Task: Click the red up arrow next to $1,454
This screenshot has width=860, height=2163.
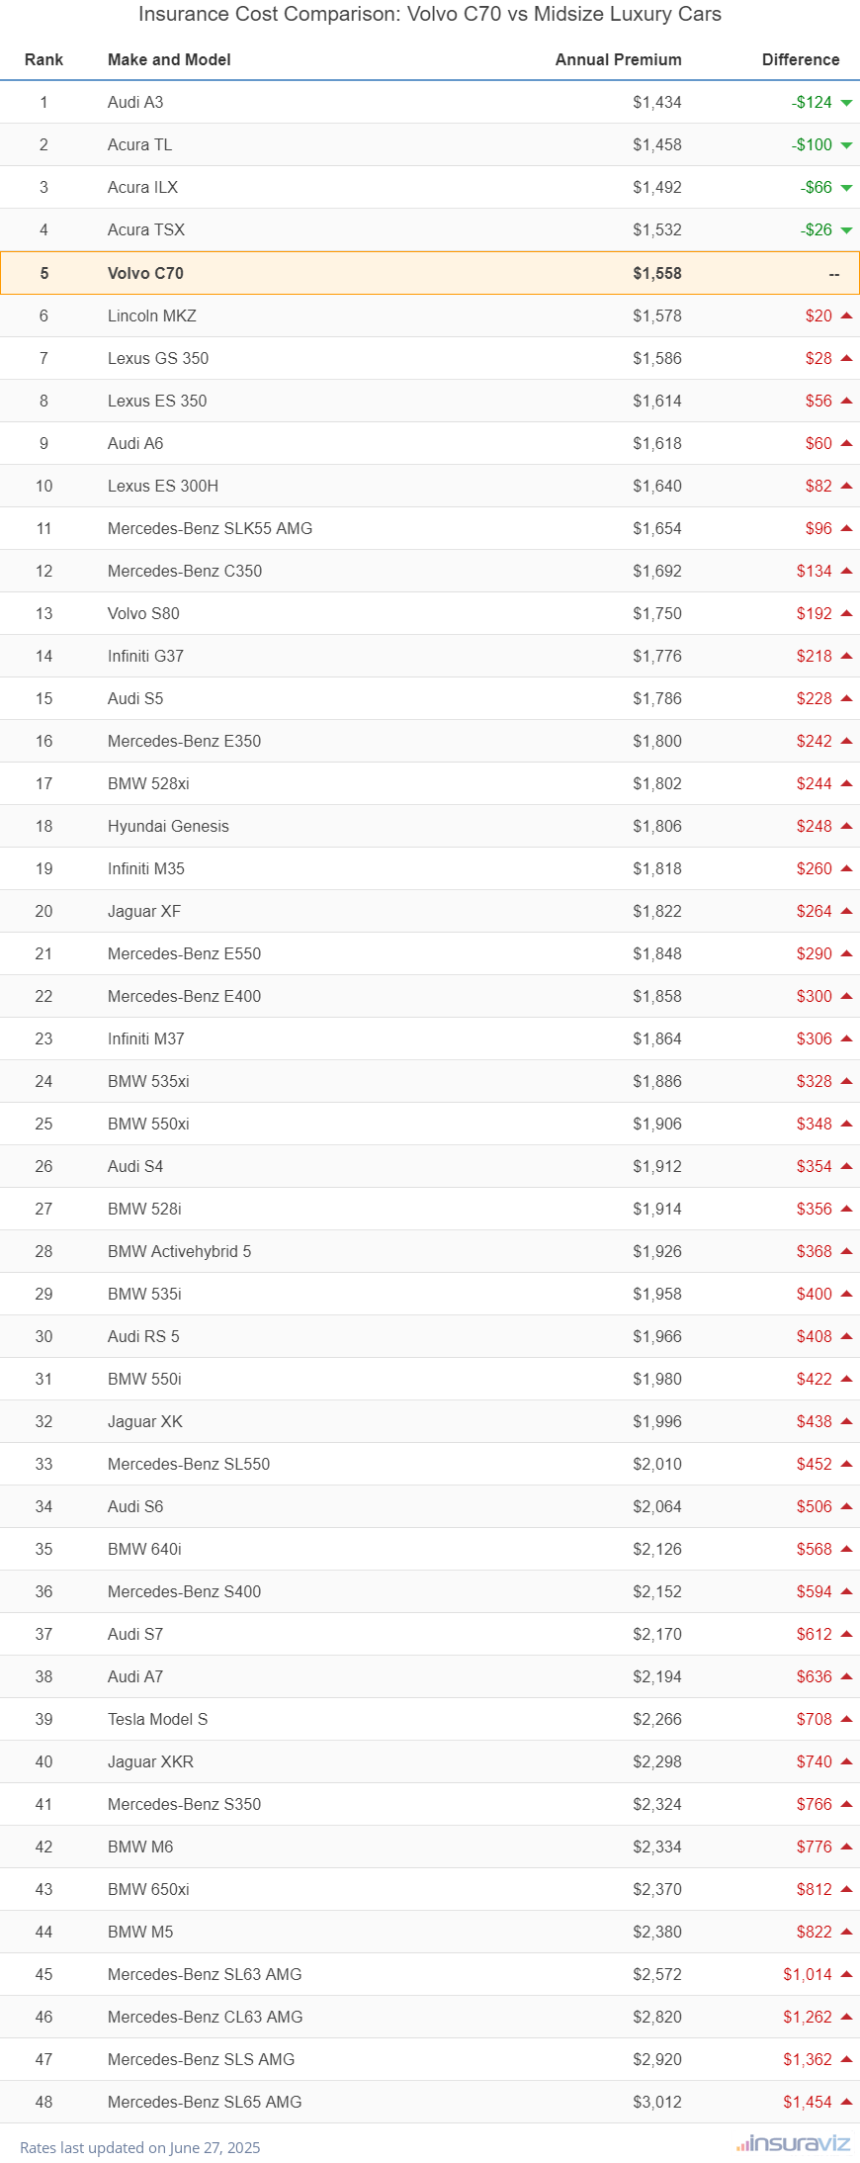Action: [846, 2102]
